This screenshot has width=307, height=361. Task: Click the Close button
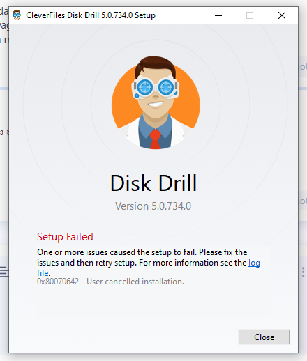pyautogui.click(x=264, y=337)
